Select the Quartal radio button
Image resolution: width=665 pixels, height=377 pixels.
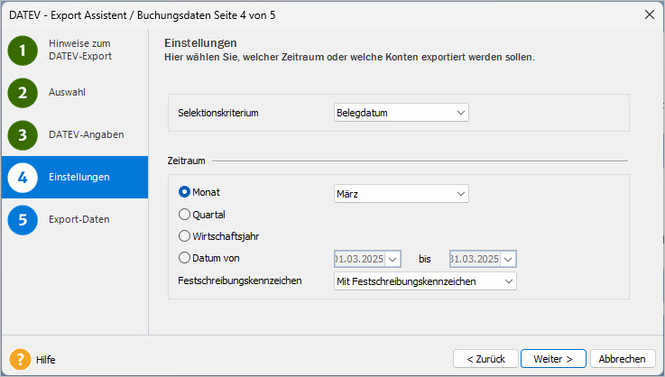(x=184, y=214)
